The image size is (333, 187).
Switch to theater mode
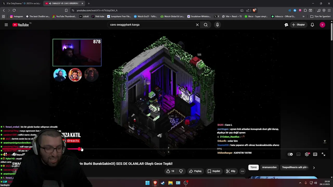[x=315, y=154]
